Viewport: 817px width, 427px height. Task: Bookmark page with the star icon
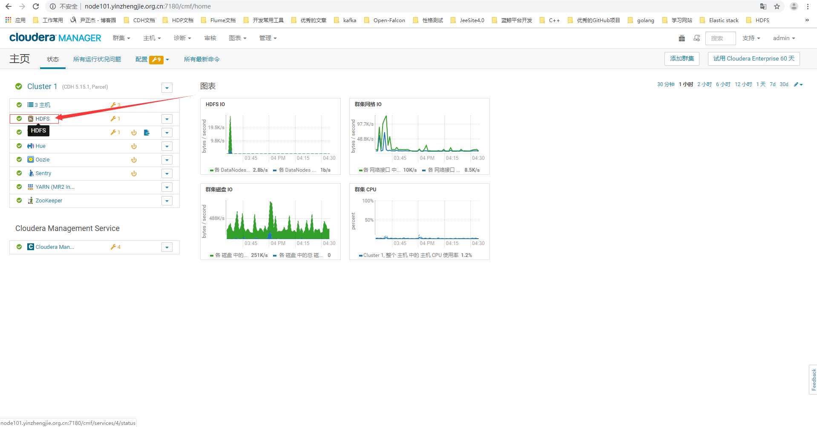pos(777,6)
